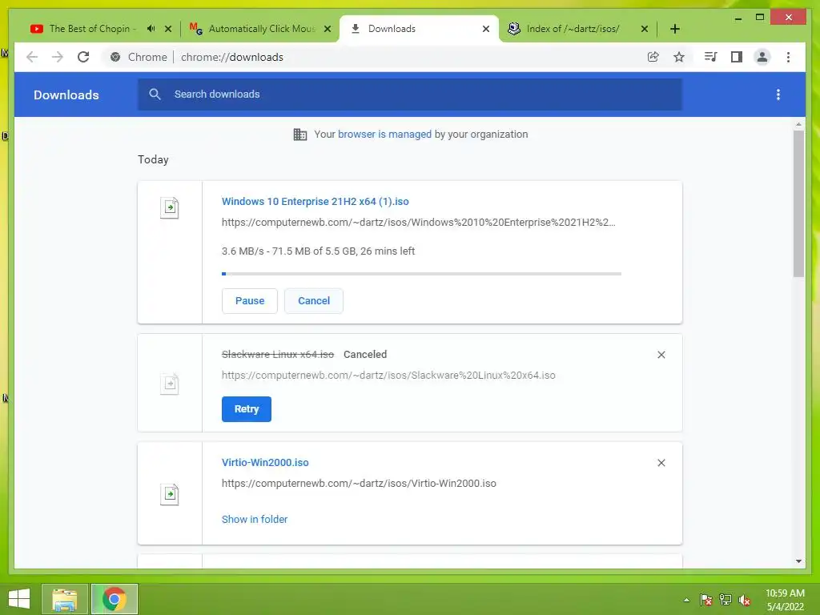This screenshot has height=615, width=820.
Task: Open the side panel icon
Action: pos(737,57)
